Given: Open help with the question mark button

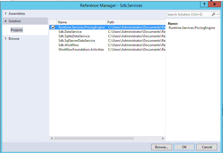Looking at the screenshot, I should pos(204,5).
